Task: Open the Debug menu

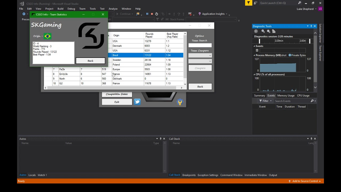Action: click(71, 9)
